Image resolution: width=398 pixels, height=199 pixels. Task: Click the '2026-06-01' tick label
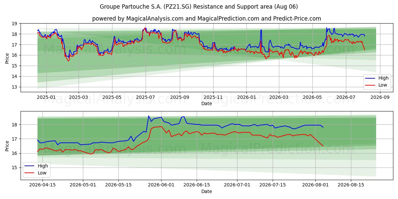coord(161,185)
